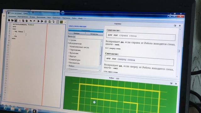Toggle the Robot field window icon
This screenshot has width=201, height=113.
coord(62,22)
